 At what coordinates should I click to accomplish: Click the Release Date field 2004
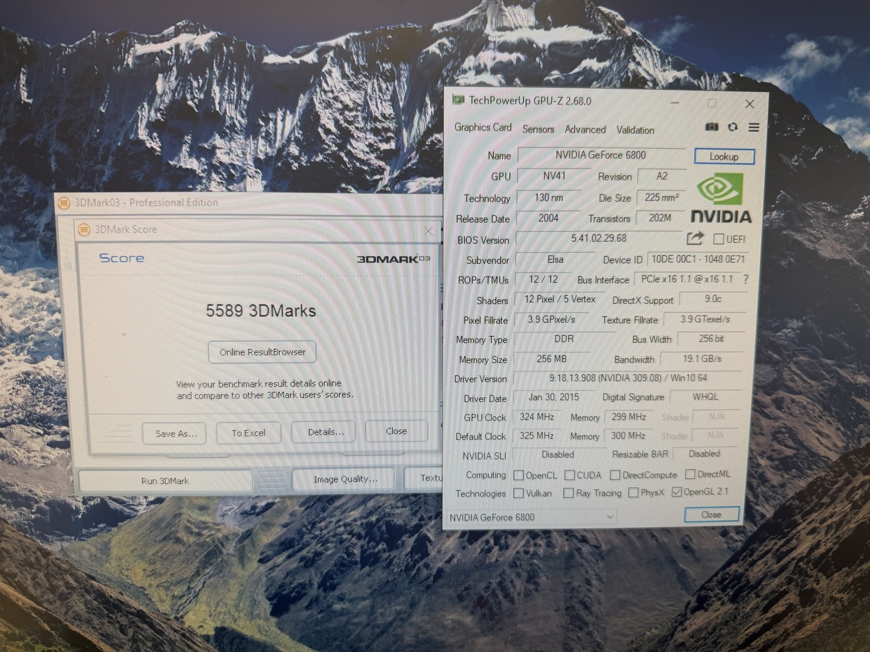548,218
